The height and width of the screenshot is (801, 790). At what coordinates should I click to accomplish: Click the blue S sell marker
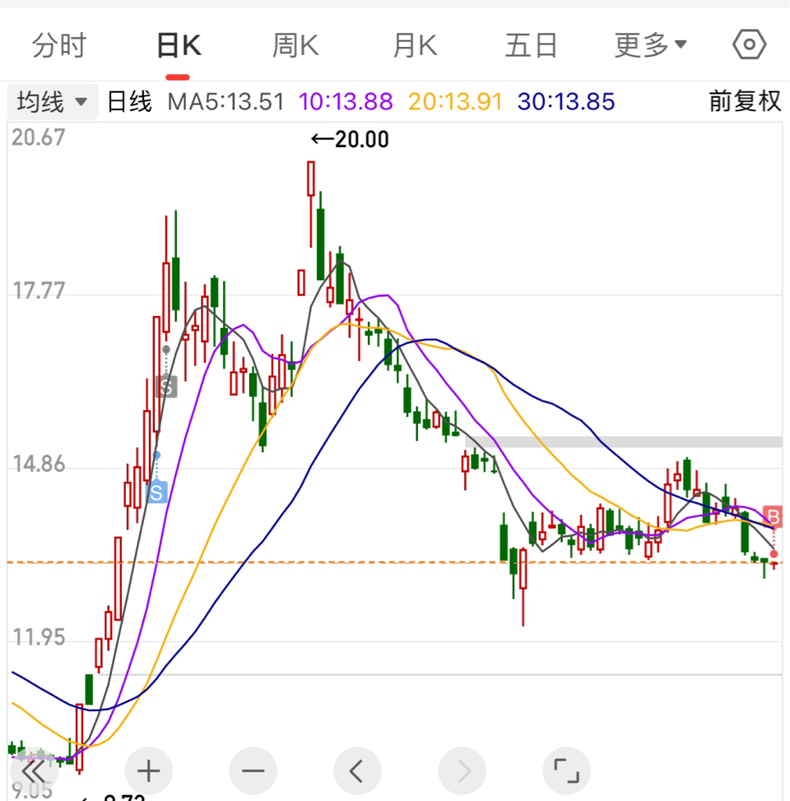click(157, 492)
